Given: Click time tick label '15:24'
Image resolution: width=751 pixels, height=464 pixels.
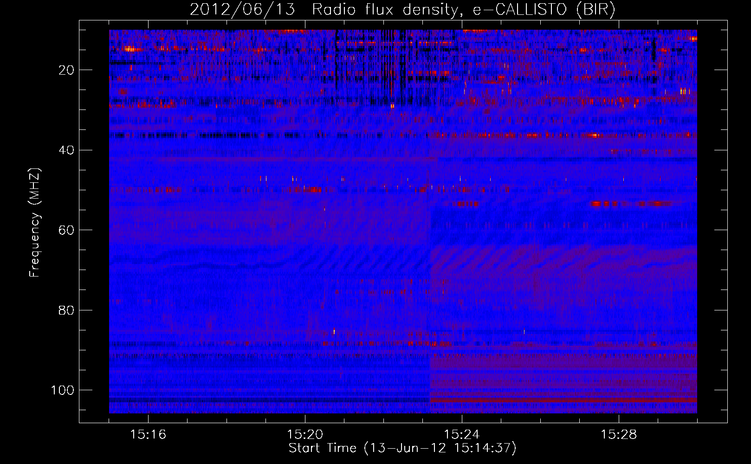Looking at the screenshot, I should [x=462, y=435].
